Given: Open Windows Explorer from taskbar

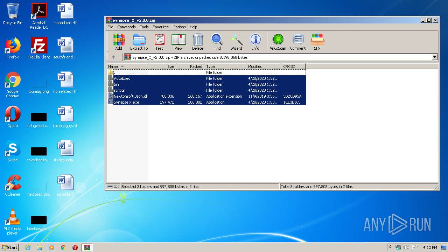Looking at the screenshot, I should [40, 247].
